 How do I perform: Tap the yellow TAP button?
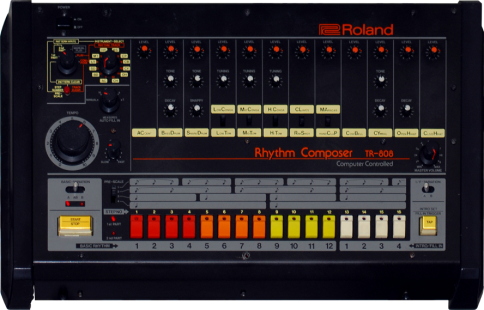click(x=429, y=226)
